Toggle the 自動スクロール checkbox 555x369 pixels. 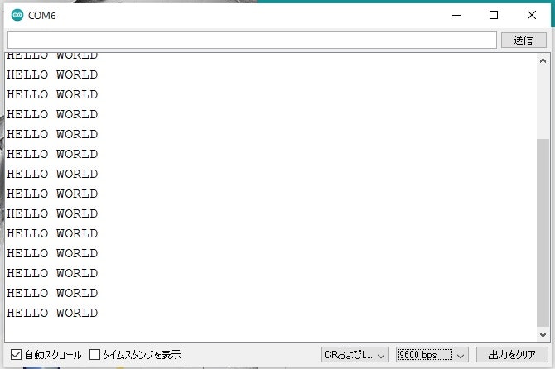pyautogui.click(x=16, y=354)
